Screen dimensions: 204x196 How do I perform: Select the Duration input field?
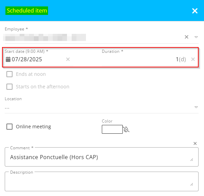142,59
